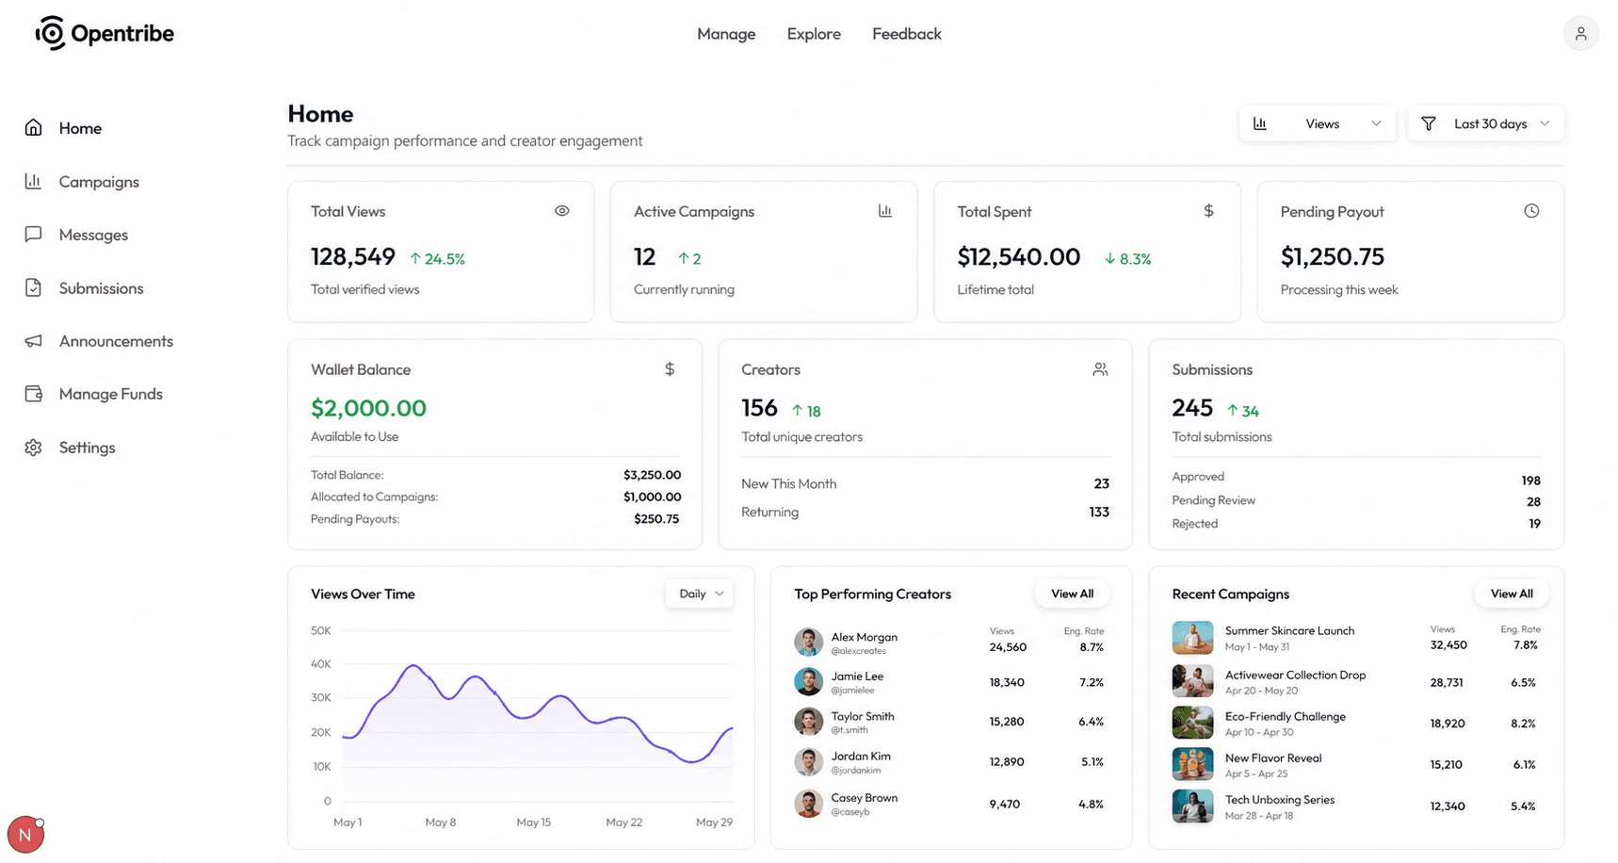Screen dimensions: 1618x863
Task: Open the Feedback page
Action: 906,34
